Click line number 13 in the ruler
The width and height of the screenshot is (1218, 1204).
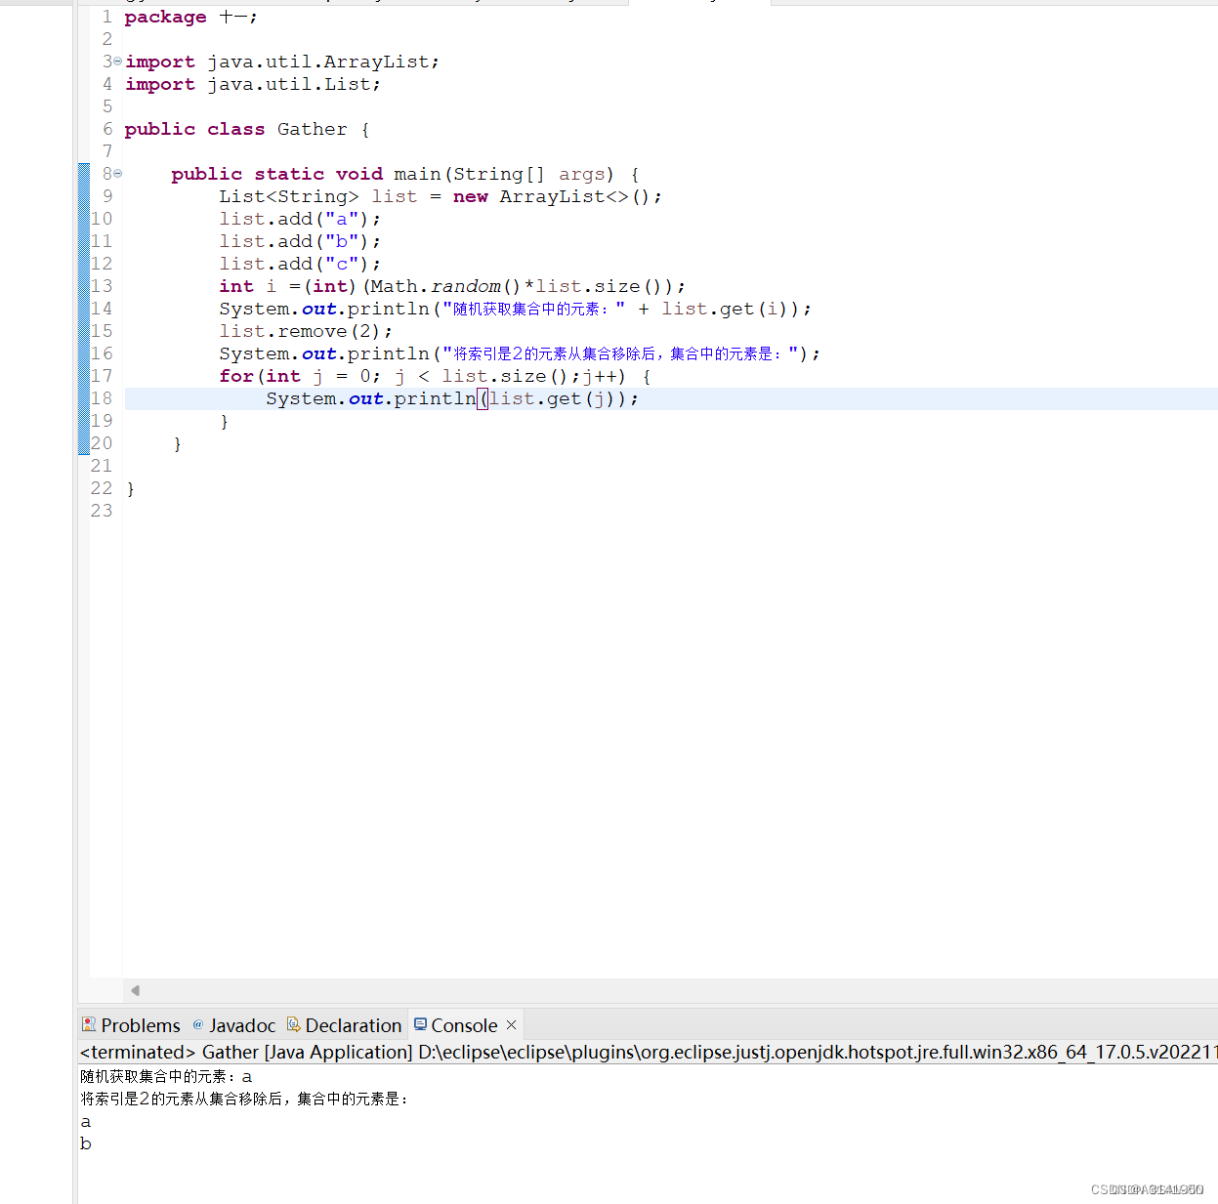point(101,285)
